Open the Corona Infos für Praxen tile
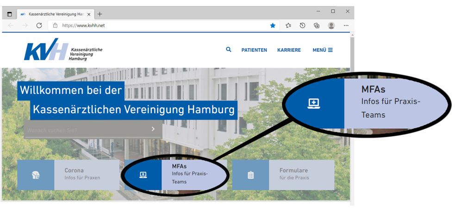Viewport: 474px width, 213px height. point(69,175)
